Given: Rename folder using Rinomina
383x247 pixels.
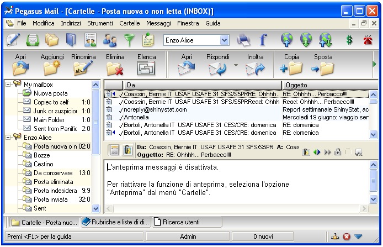Looking at the screenshot, I should tap(83, 65).
